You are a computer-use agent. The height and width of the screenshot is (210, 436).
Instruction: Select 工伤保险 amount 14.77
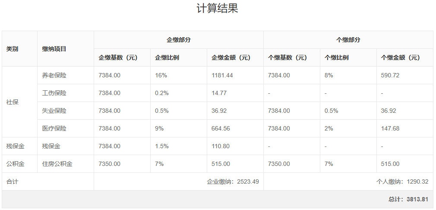(219, 93)
